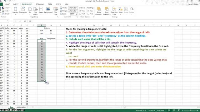
Task: Switch to the quiz grades sheet
Action: click(21, 107)
